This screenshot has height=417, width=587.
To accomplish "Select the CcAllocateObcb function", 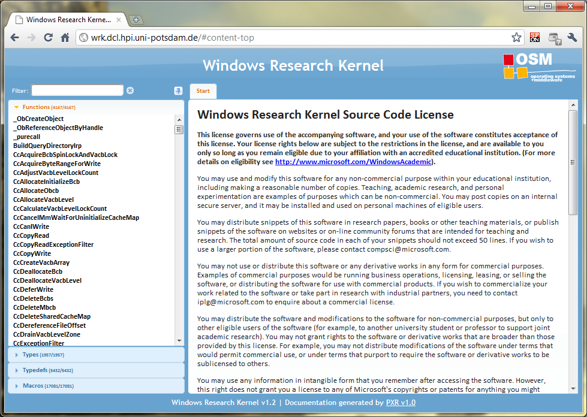I will (36, 191).
